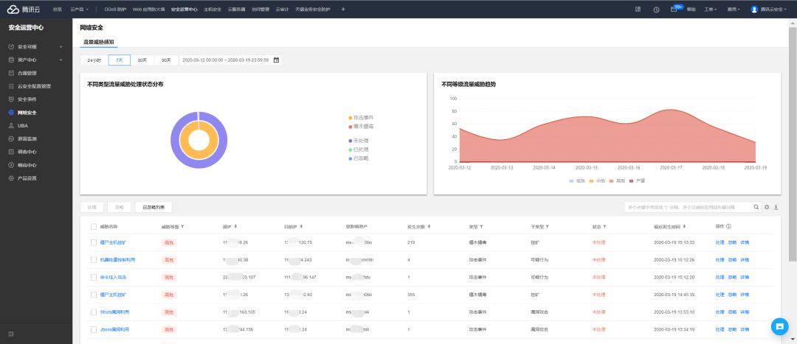
Task: Open the message inbox with 99+ badge
Action: point(674,9)
